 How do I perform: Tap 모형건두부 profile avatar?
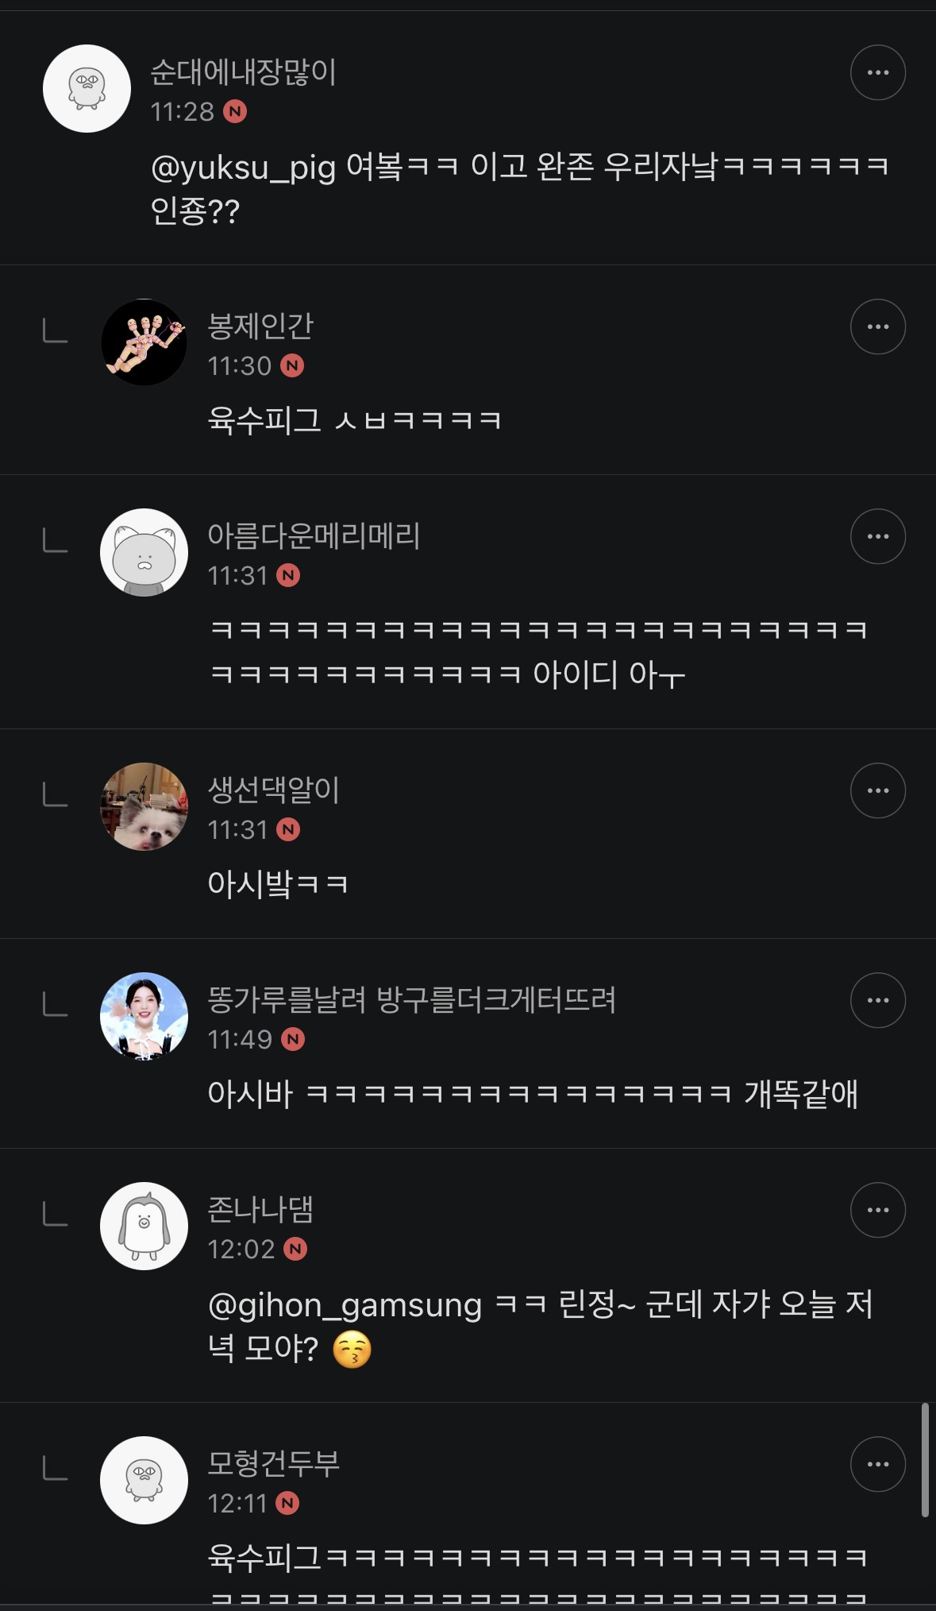click(144, 1480)
